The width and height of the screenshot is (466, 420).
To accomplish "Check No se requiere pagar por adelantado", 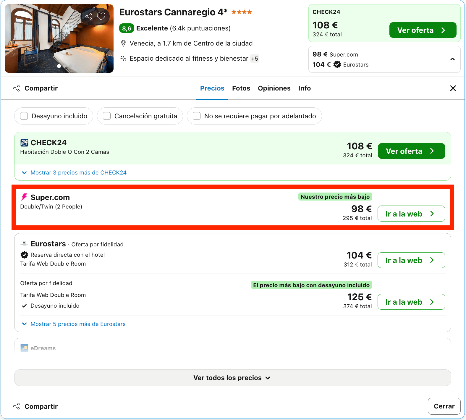I will [x=197, y=116].
